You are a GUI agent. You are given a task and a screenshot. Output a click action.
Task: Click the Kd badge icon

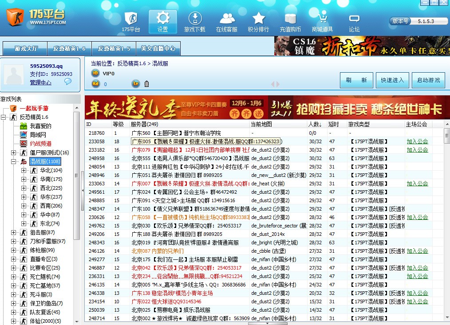click(x=95, y=84)
